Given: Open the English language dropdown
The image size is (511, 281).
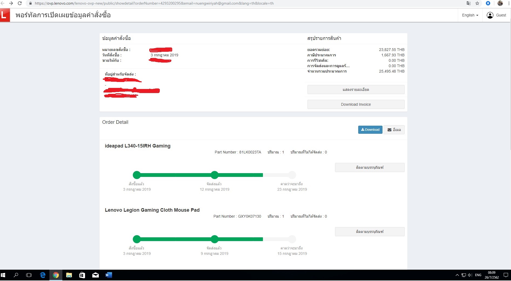Looking at the screenshot, I should pos(470,15).
